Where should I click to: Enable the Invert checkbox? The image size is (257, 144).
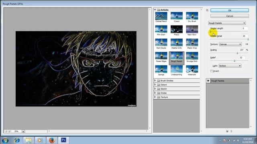(x=212, y=71)
